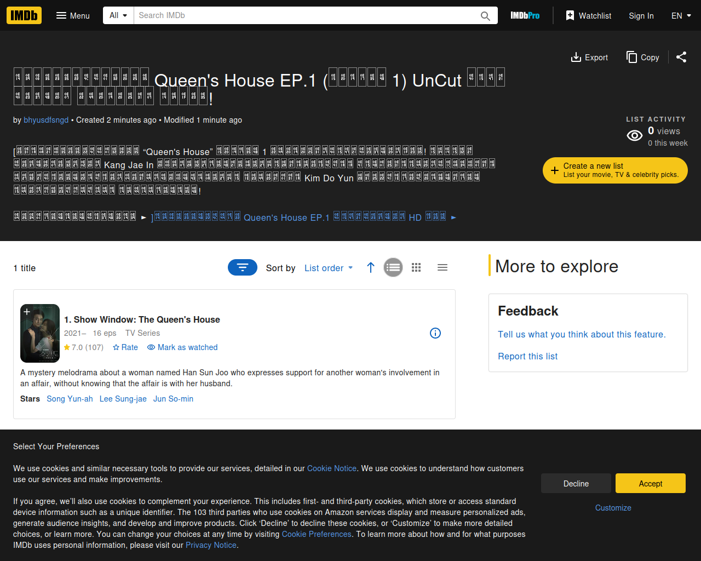Switch to detailed list view
Viewport: 701px width, 561px height.
pos(393,267)
